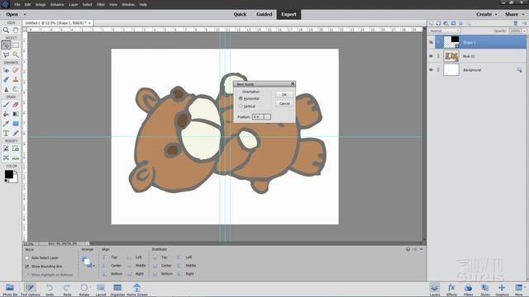Viewport: 529px width, 297px height.
Task: Open the Enhance menu
Action: coord(57,5)
